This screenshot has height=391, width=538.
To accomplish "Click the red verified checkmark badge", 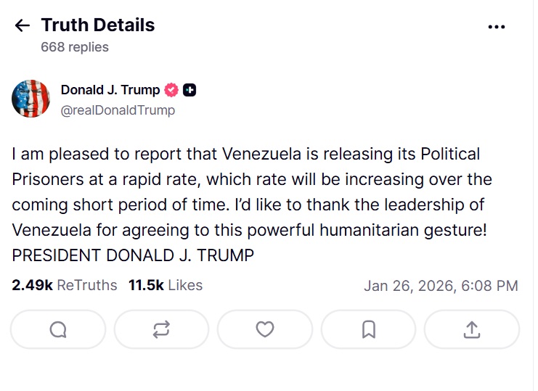I will [172, 90].
